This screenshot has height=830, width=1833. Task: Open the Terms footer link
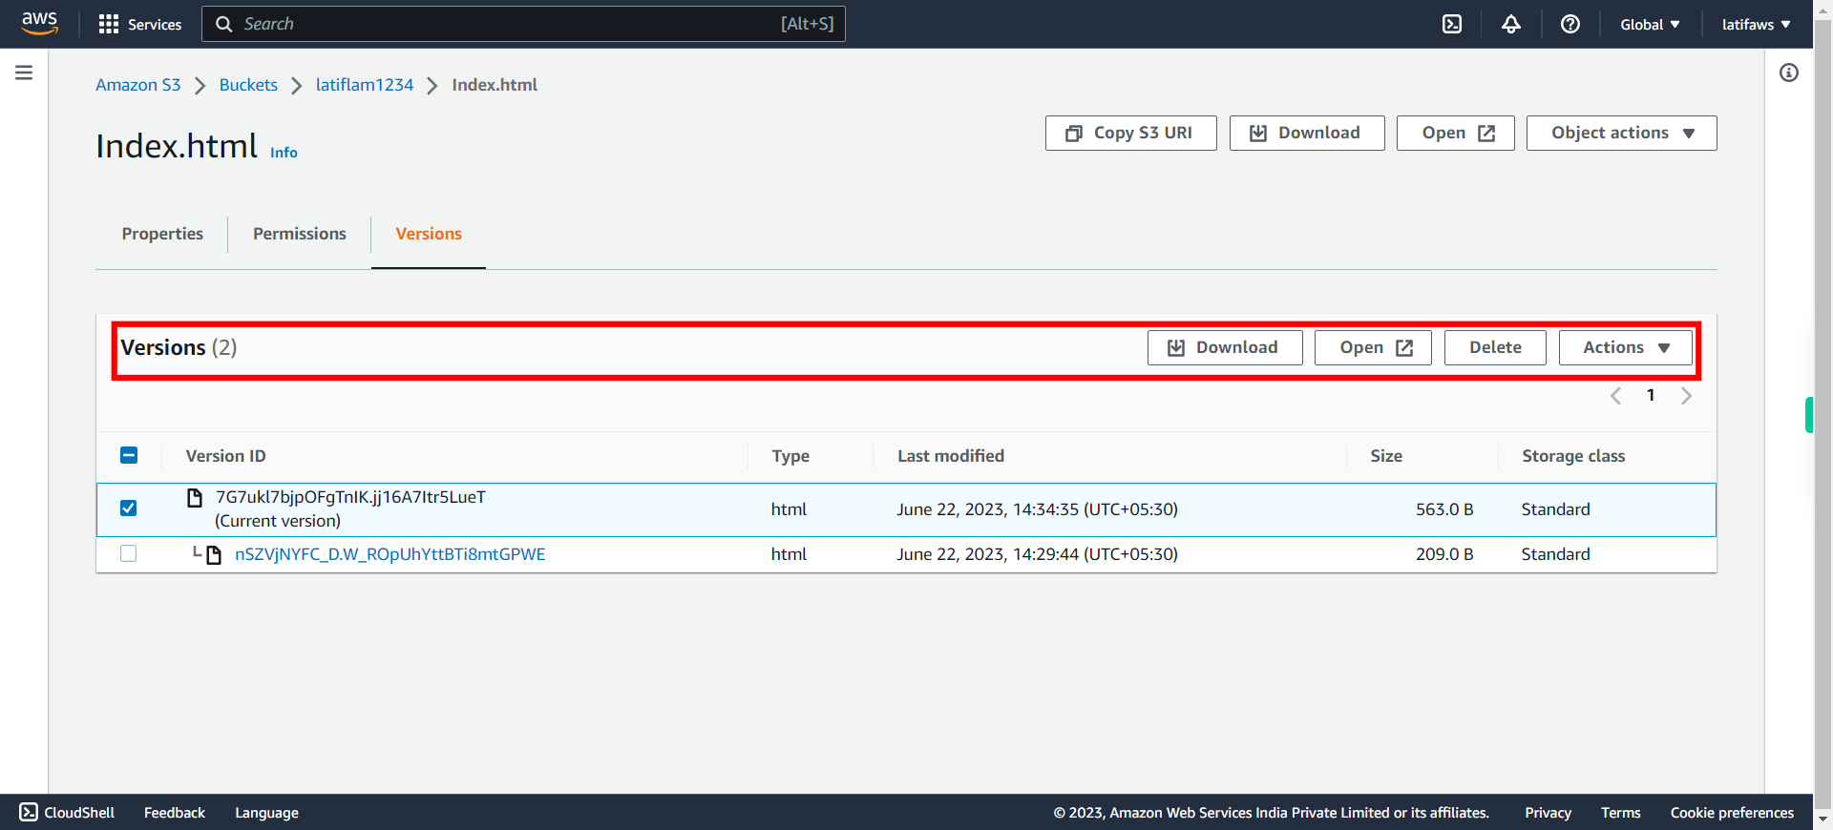point(1620,812)
